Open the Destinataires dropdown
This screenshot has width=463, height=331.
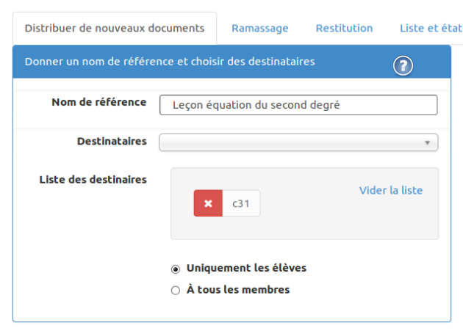[298, 142]
